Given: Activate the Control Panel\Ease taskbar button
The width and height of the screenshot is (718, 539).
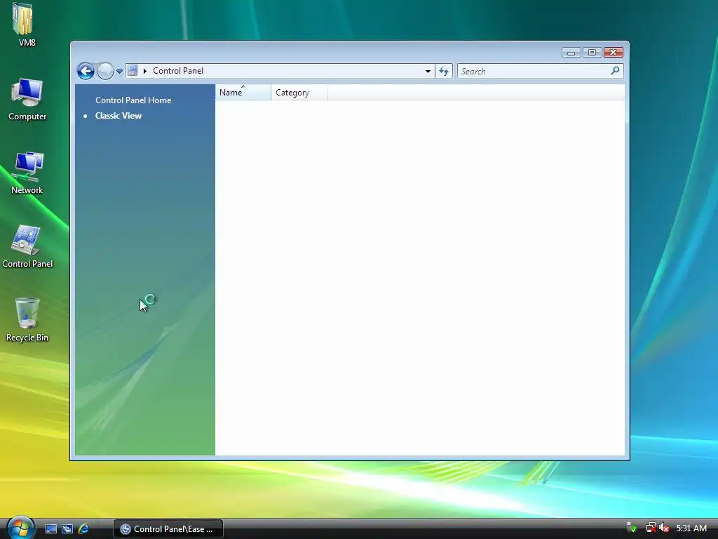Looking at the screenshot, I should click(168, 529).
